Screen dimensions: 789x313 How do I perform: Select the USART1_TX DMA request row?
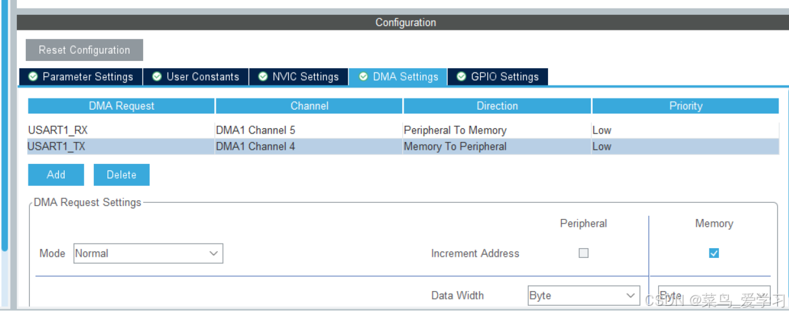coord(403,146)
